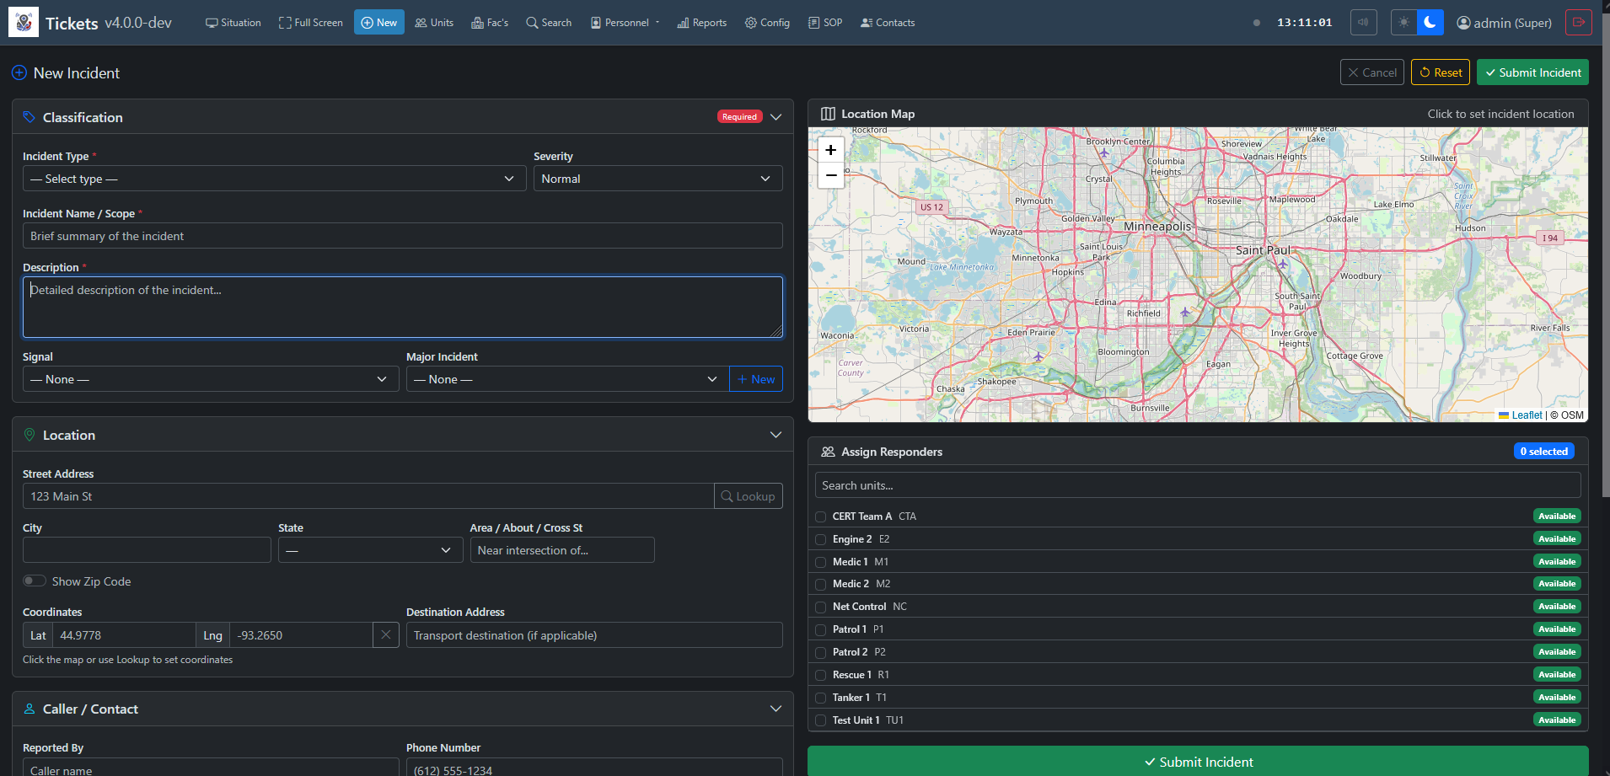The width and height of the screenshot is (1610, 776).
Task: Open the Incident Type dropdown
Action: [274, 179]
